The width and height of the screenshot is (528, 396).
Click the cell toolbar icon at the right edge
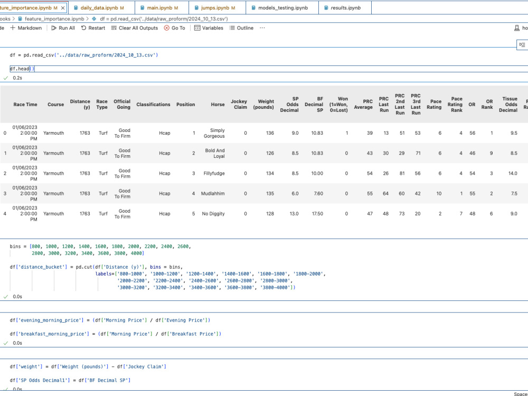pos(522,44)
